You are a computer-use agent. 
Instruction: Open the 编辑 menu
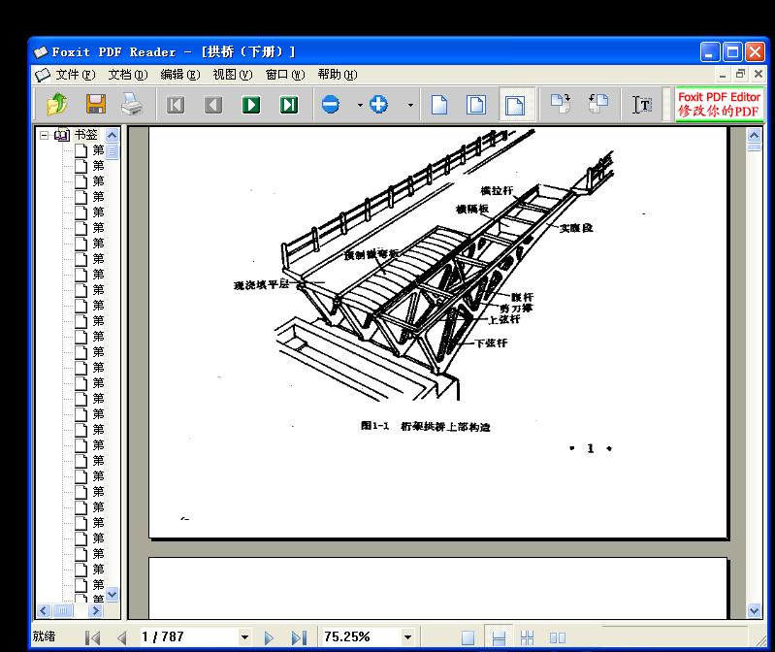[x=179, y=75]
